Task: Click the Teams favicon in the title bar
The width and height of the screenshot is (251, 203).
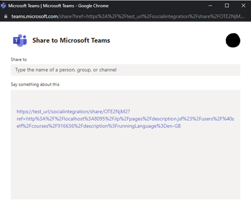Action: coord(4,5)
